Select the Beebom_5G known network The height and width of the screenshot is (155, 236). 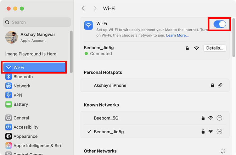point(155,118)
